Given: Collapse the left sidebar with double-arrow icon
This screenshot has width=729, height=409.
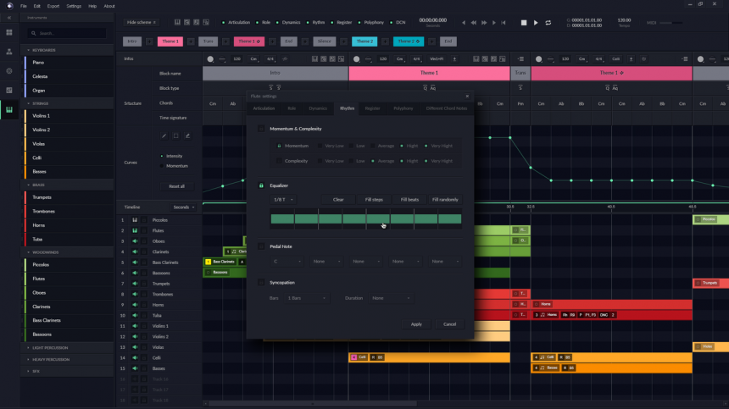Looking at the screenshot, I should [8, 18].
